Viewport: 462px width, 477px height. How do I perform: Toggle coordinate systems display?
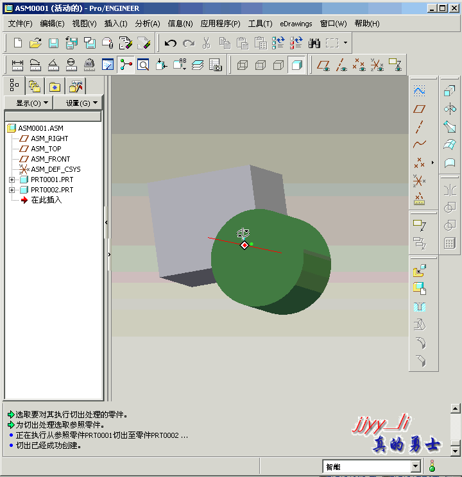[377, 65]
